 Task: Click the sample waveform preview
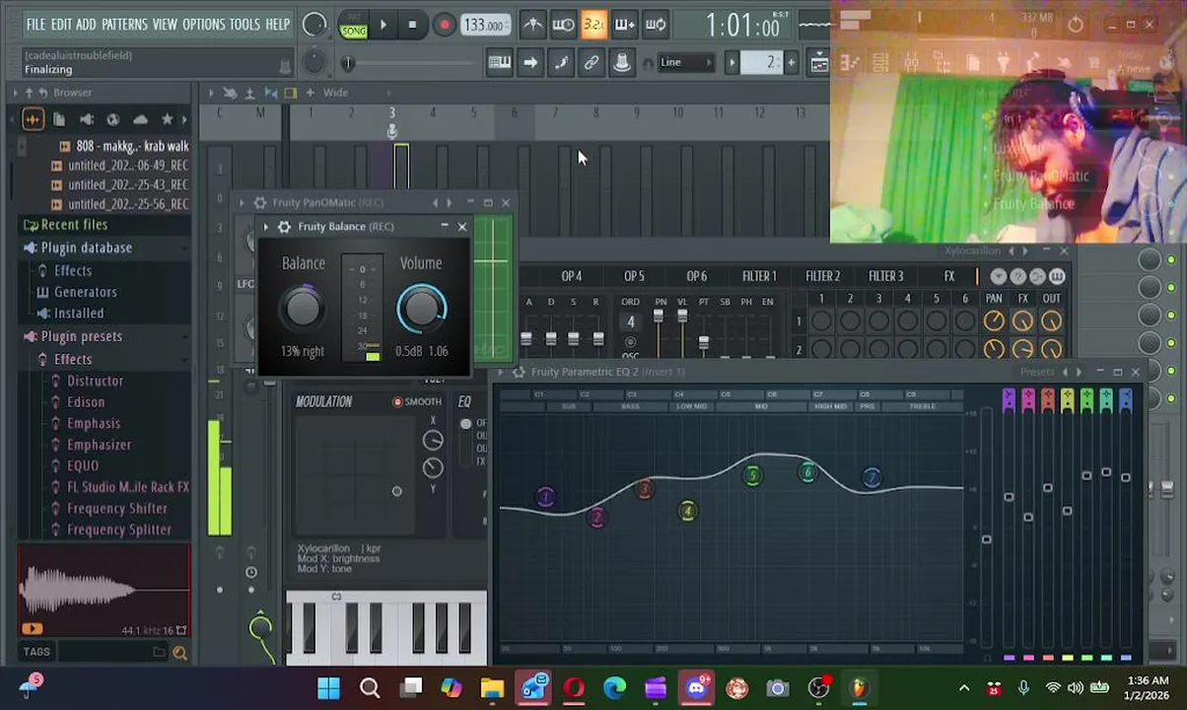coord(105,590)
